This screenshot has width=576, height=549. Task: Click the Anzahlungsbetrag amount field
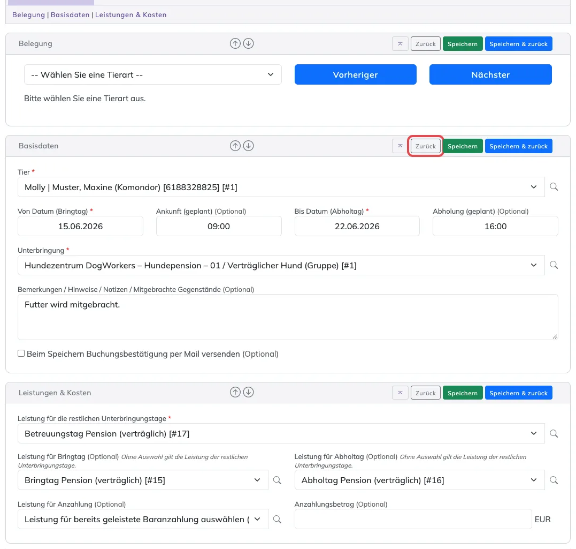tap(413, 519)
